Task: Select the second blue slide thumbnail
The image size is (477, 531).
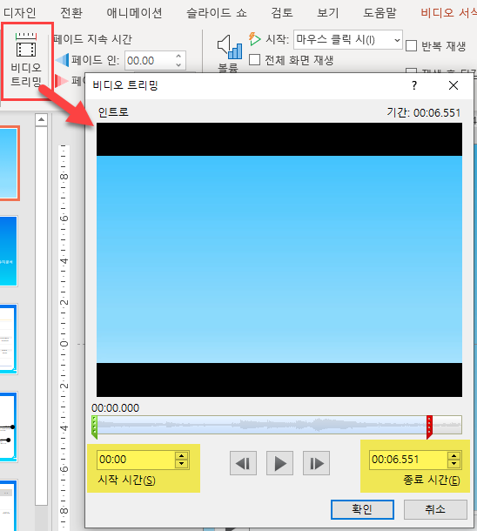Action: (8, 251)
